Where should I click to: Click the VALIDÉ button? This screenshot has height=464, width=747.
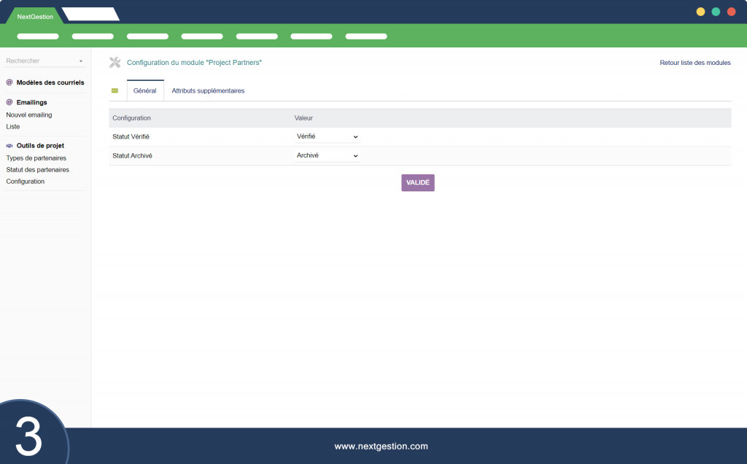418,182
